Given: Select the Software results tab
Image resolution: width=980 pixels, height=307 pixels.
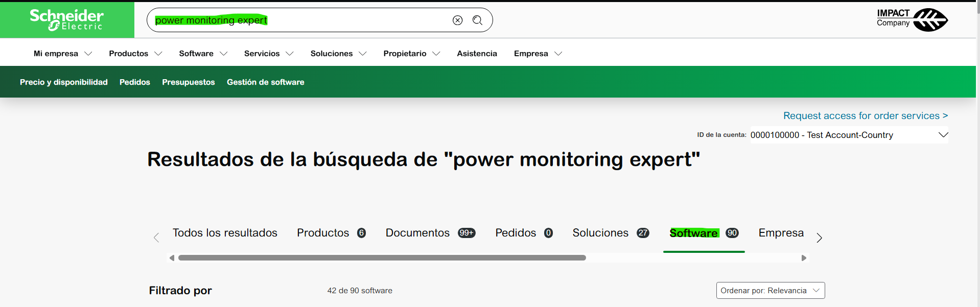Looking at the screenshot, I should pyautogui.click(x=704, y=233).
